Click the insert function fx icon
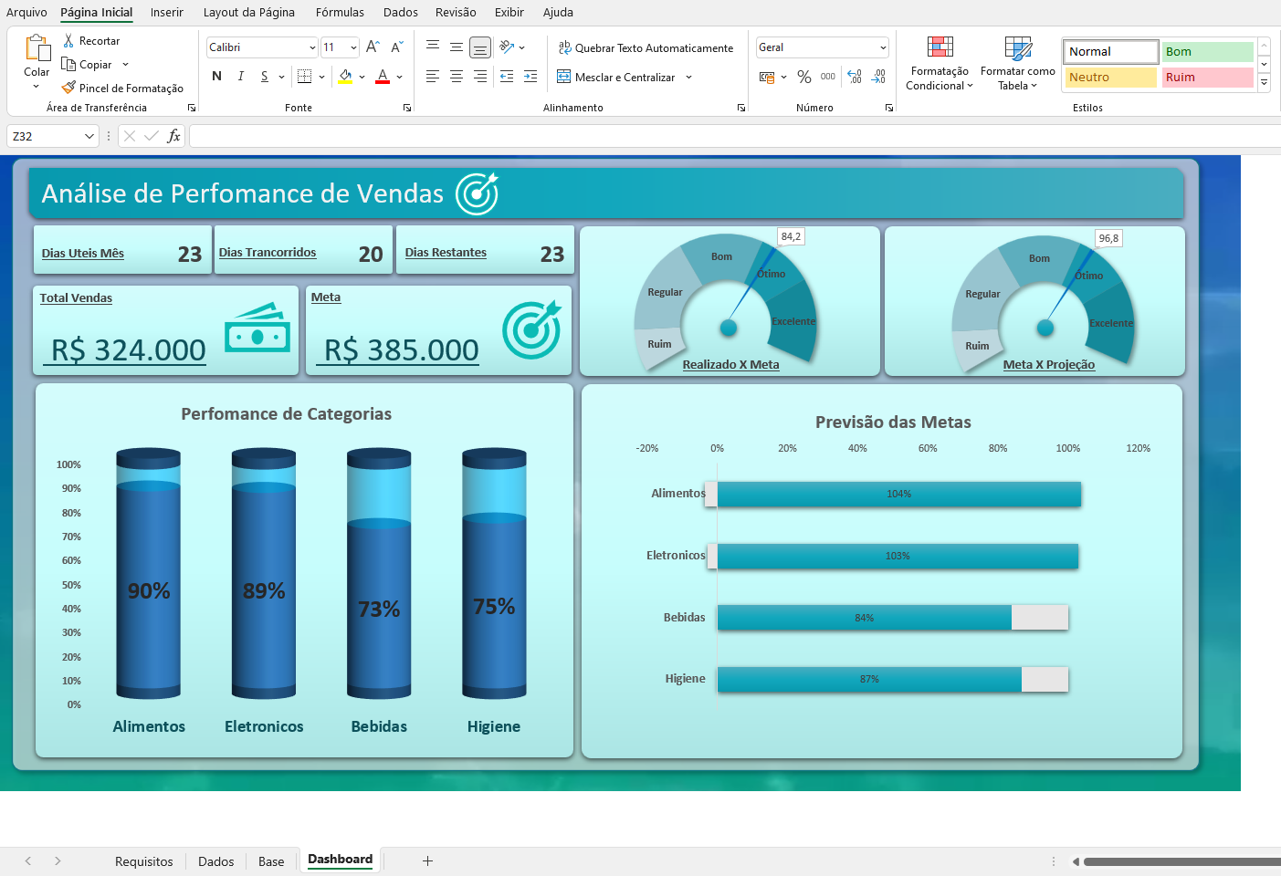1281x876 pixels. [173, 136]
